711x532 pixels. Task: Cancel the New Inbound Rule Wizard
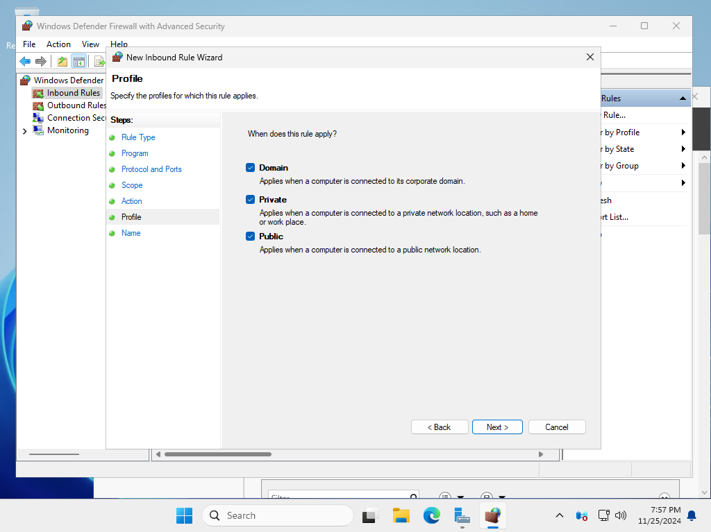pyautogui.click(x=557, y=427)
